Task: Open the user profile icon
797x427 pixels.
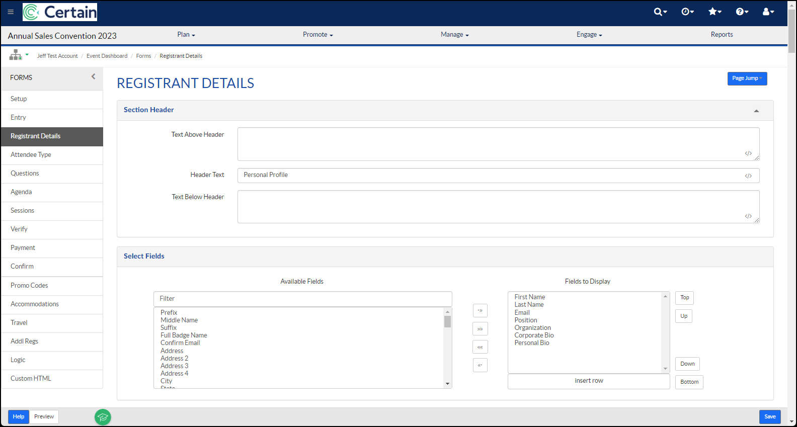Action: pos(768,12)
